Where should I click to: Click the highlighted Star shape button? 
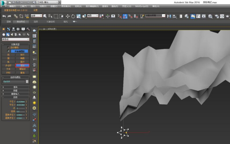(22, 65)
